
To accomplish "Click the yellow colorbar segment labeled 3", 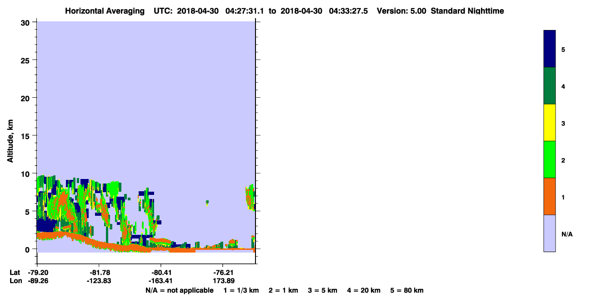I will click(550, 123).
